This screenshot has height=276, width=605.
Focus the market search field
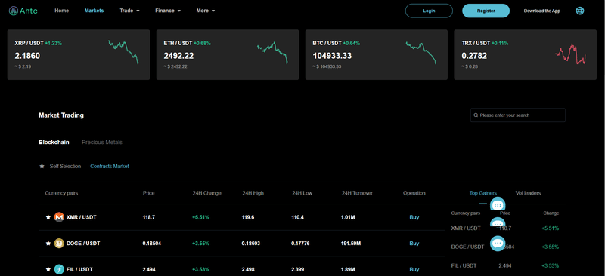(x=518, y=115)
